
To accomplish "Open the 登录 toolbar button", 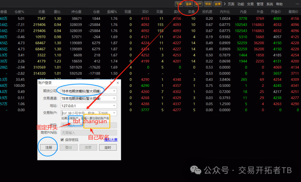I will pyautogui.click(x=188, y=4).
